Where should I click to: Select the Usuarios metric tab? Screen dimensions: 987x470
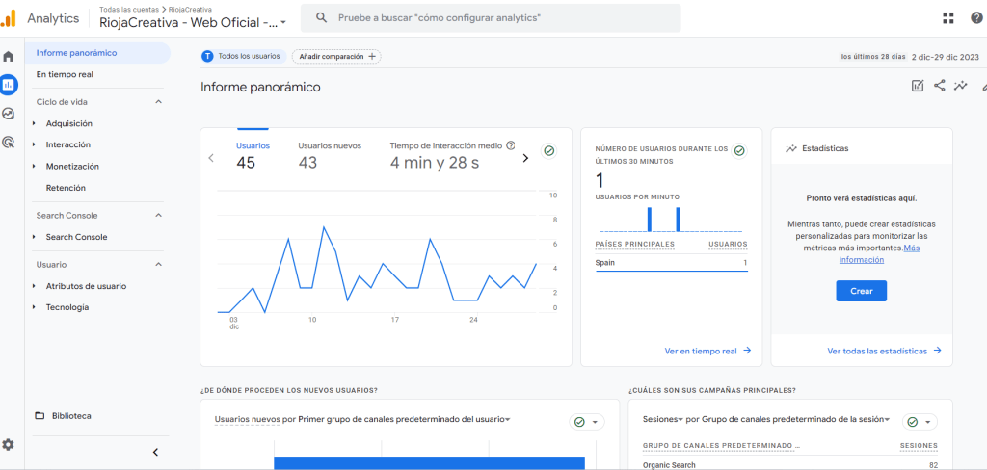[253, 154]
